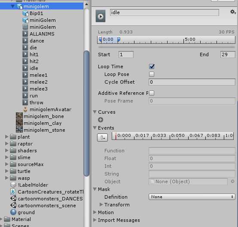238x227 pixels.
Task: Select the die animation clip icon
Action: pos(25,48)
